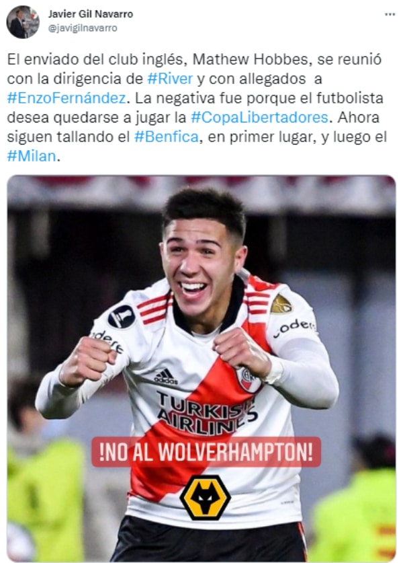Image resolution: width=403 pixels, height=563 pixels.
Task: Open the #EnzoFernández hashtag
Action: [x=66, y=98]
